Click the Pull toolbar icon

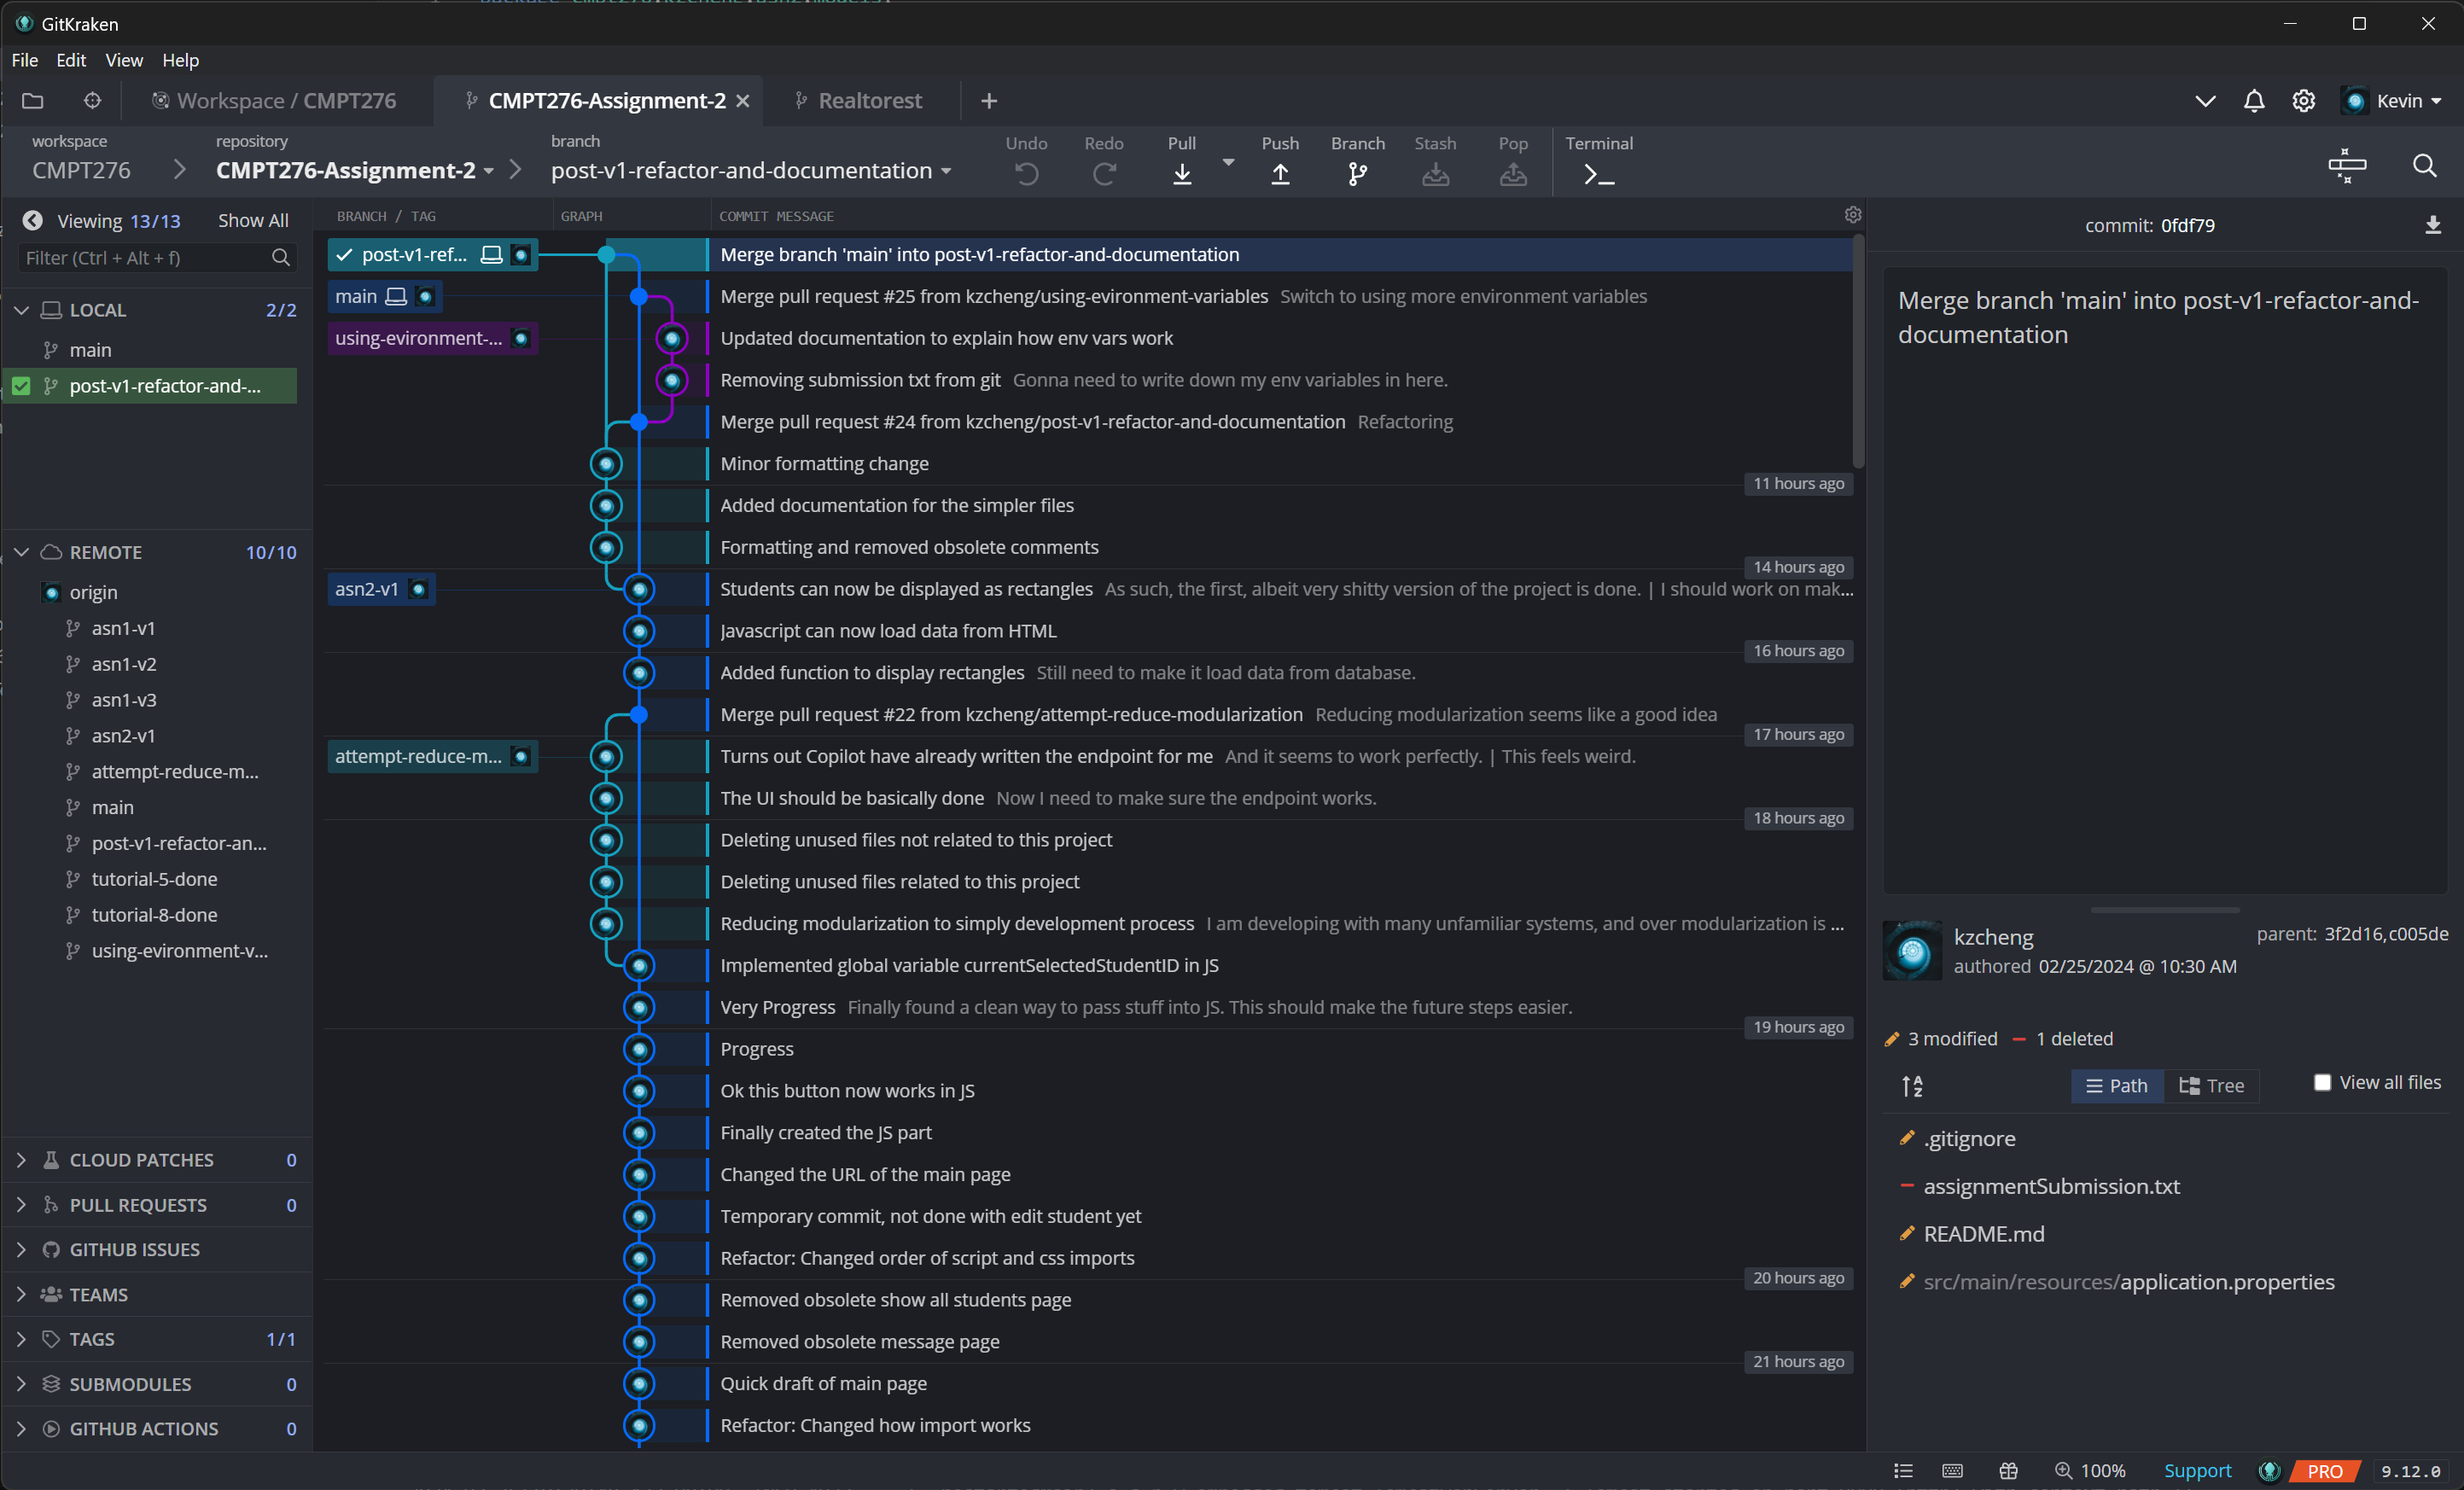[x=1181, y=174]
